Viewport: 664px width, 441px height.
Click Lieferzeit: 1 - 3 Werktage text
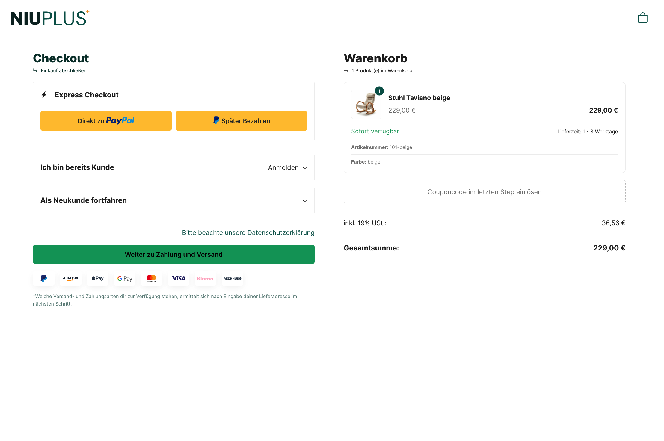(588, 132)
